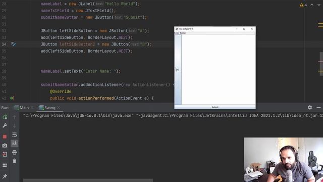Click the text area in the GUI window

tap(219, 70)
